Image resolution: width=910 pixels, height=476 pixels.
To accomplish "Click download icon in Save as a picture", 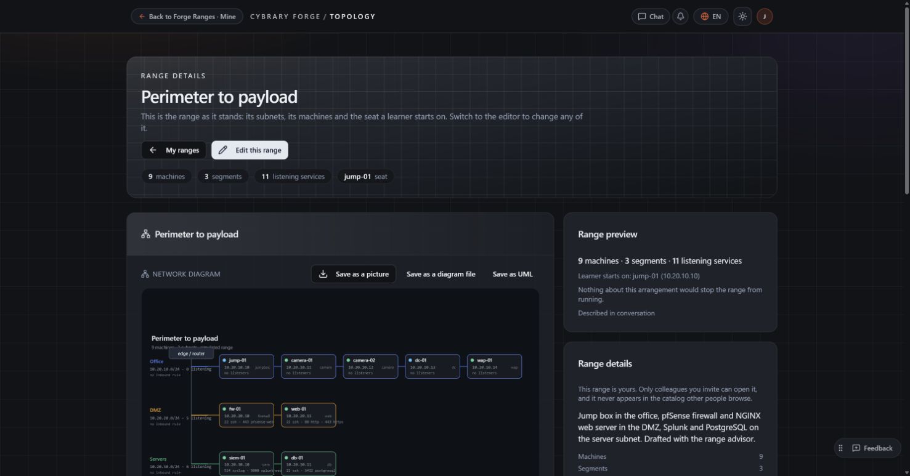I will tap(323, 274).
